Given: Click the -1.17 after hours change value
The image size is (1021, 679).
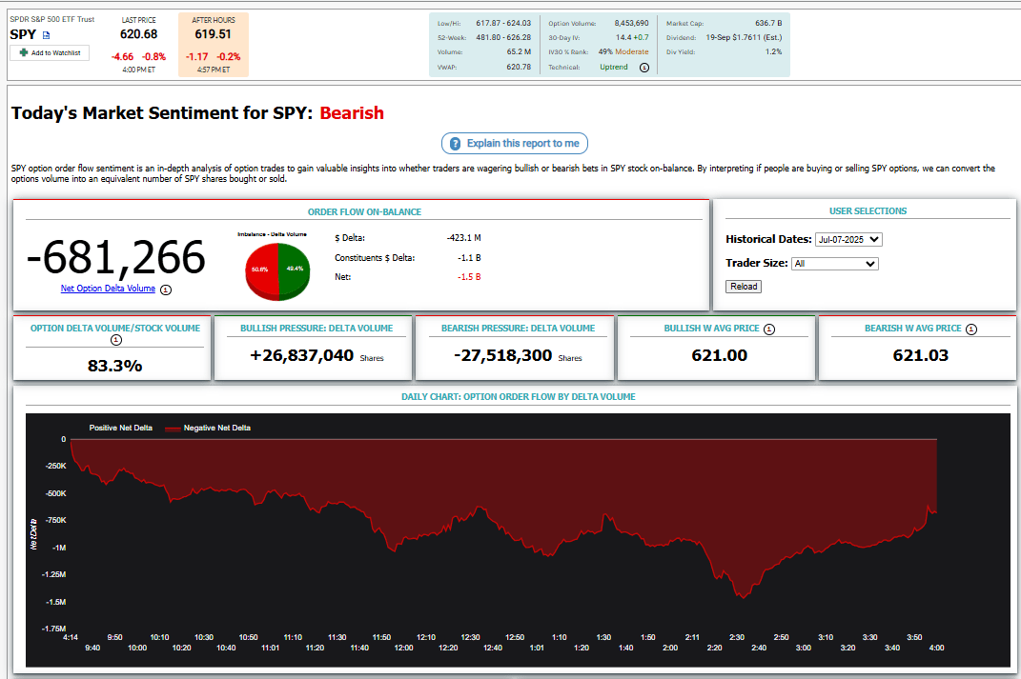Looking at the screenshot, I should coord(196,56).
